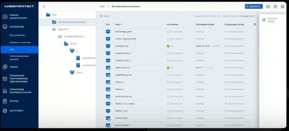Click the Добавить button
289x131 pixels.
(x=254, y=6)
